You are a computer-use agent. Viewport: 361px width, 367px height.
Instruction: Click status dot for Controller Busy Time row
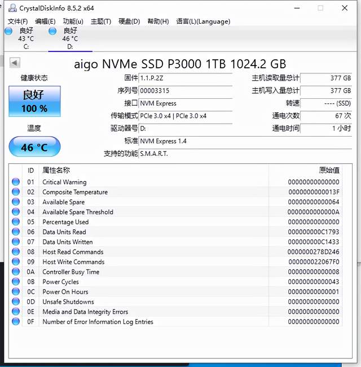tap(16, 272)
